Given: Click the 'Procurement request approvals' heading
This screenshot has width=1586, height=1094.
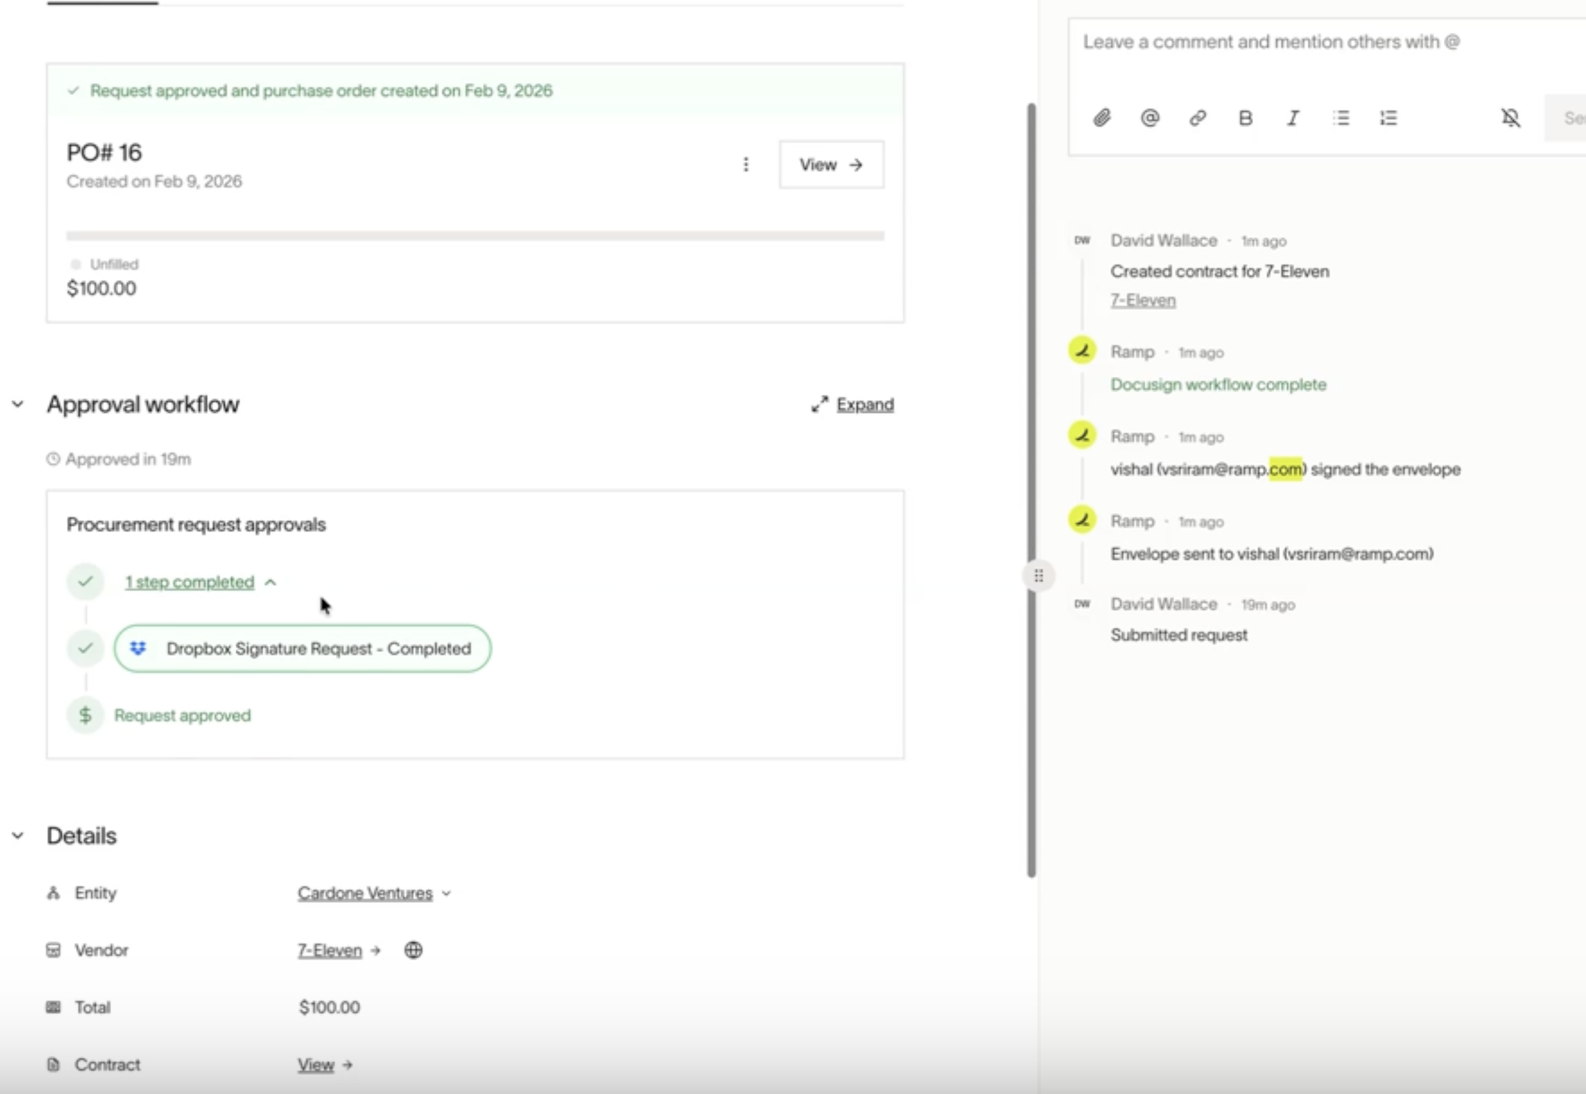Looking at the screenshot, I should coord(196,525).
